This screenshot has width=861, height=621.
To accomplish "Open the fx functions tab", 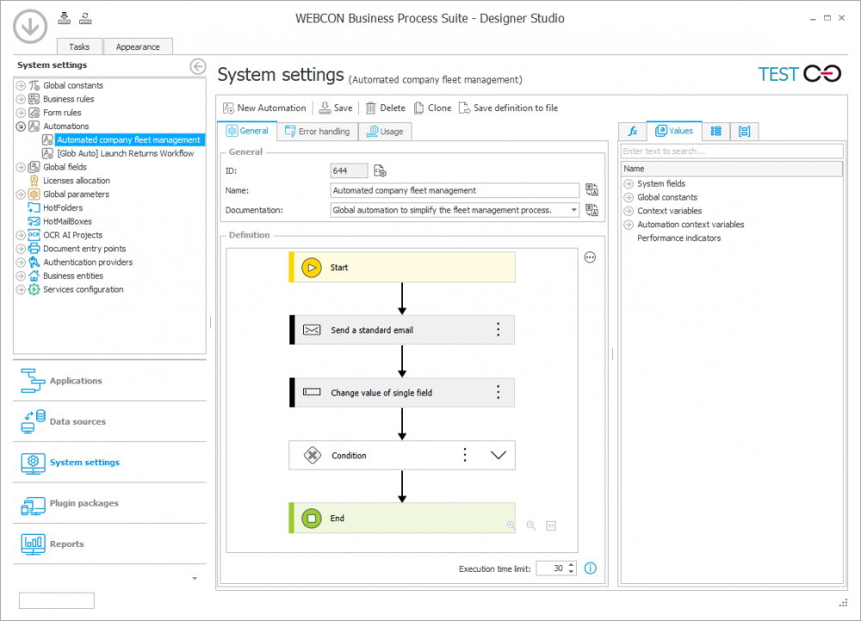I will (633, 131).
